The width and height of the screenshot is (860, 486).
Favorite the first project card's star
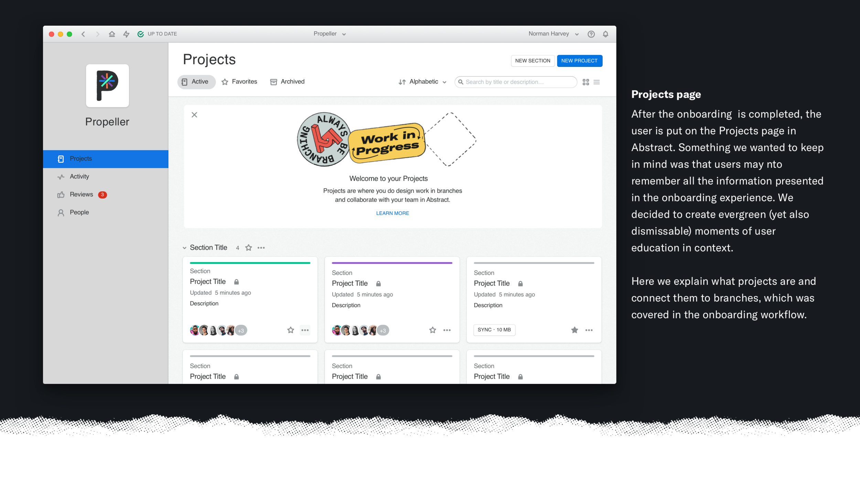291,330
